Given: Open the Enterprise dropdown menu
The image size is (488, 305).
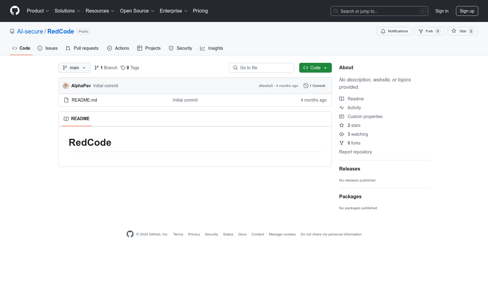Looking at the screenshot, I should (174, 11).
